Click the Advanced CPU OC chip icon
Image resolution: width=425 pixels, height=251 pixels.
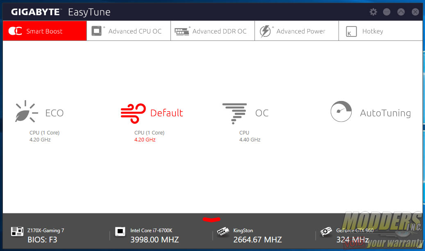click(x=96, y=31)
